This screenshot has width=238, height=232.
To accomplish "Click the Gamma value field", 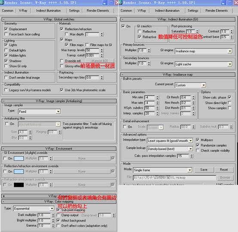I will [x=44, y=226].
